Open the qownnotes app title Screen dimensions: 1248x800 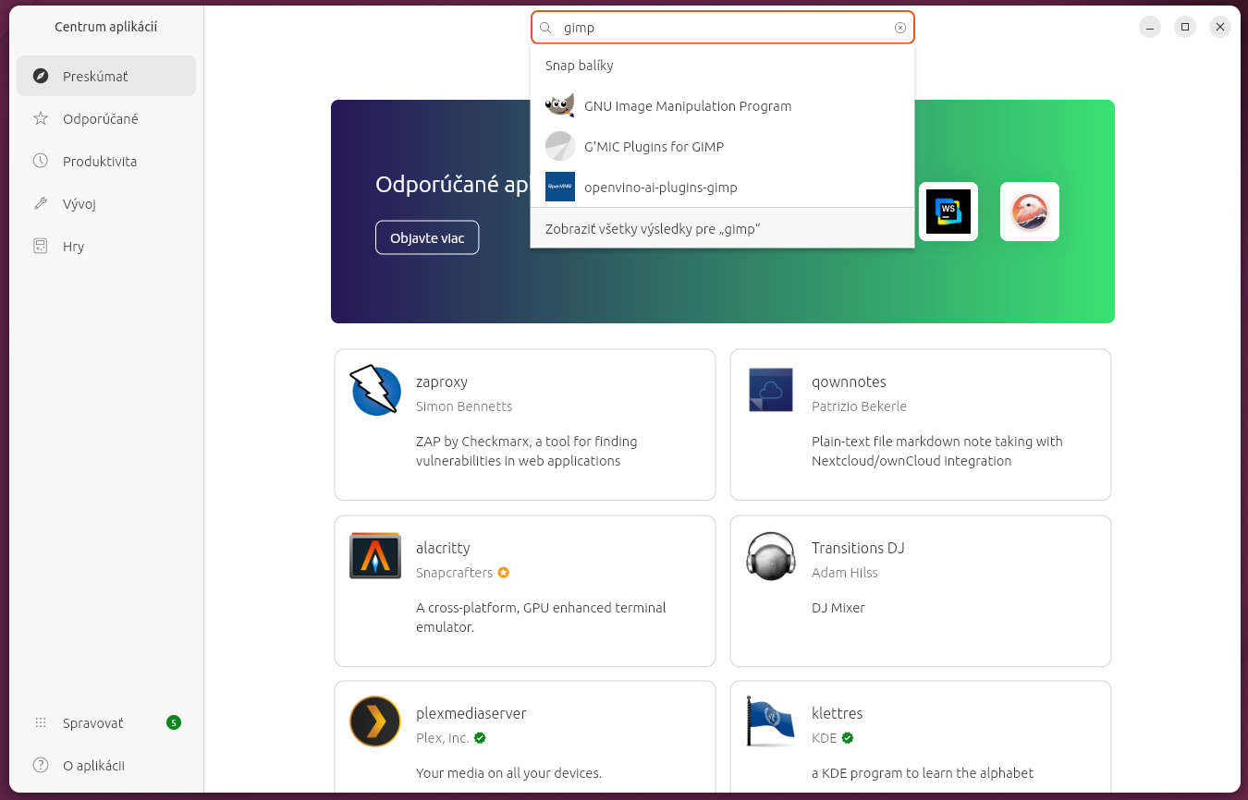pyautogui.click(x=849, y=382)
